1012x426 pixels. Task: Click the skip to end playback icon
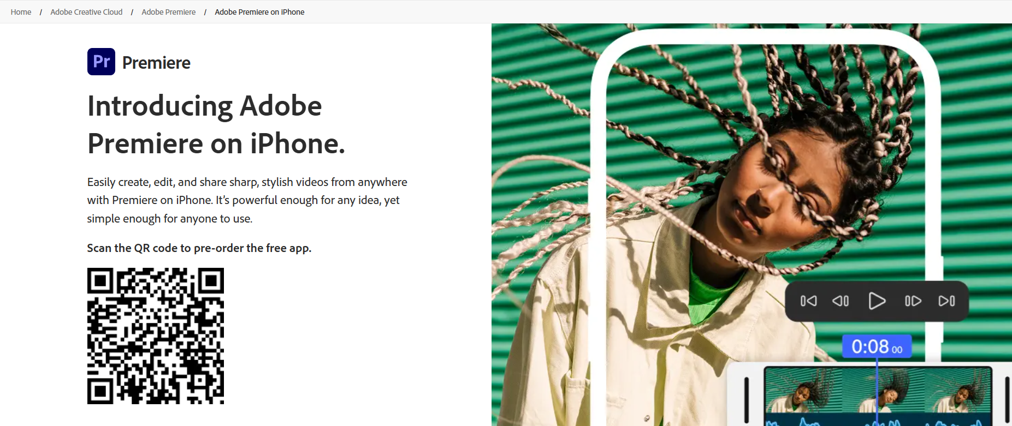[946, 301]
